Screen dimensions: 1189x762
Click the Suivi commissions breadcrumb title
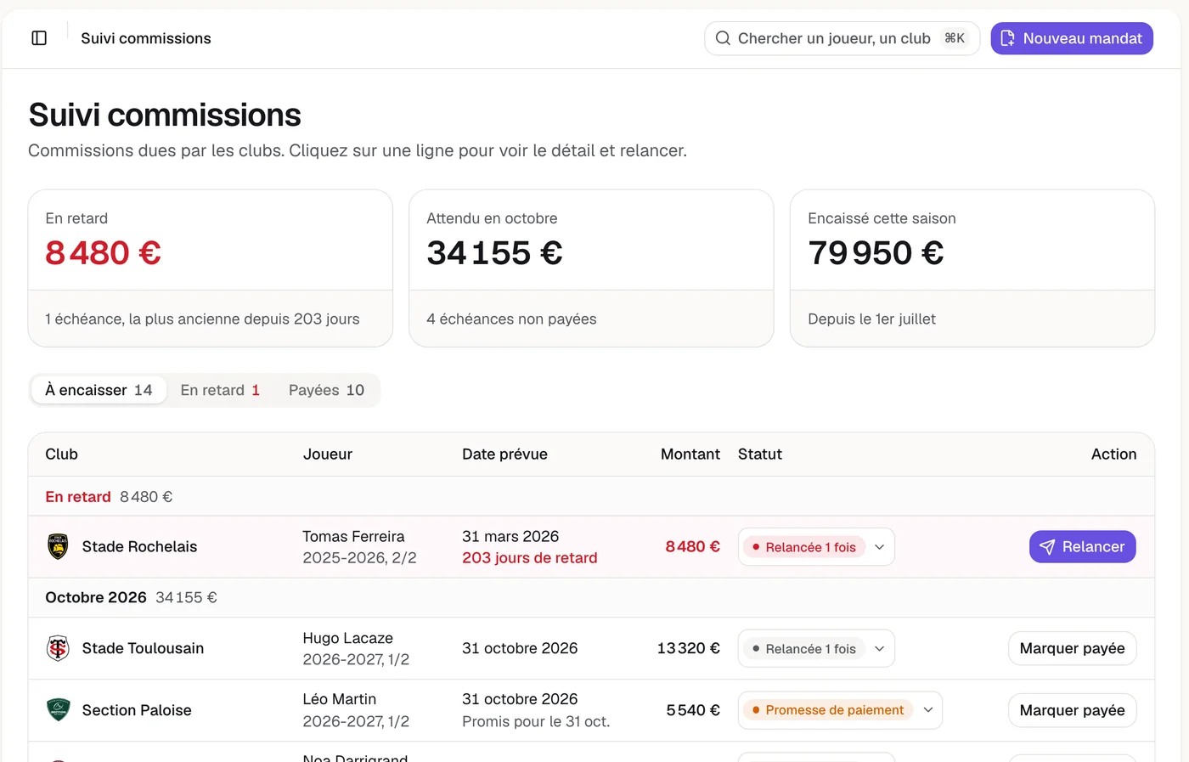[146, 38]
